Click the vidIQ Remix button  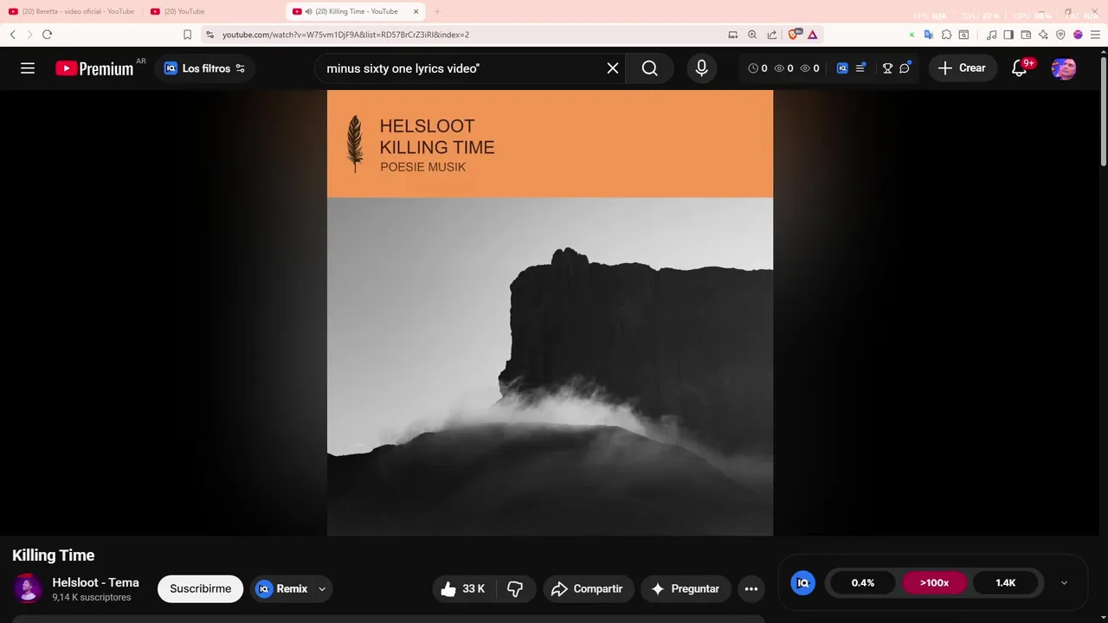click(282, 588)
